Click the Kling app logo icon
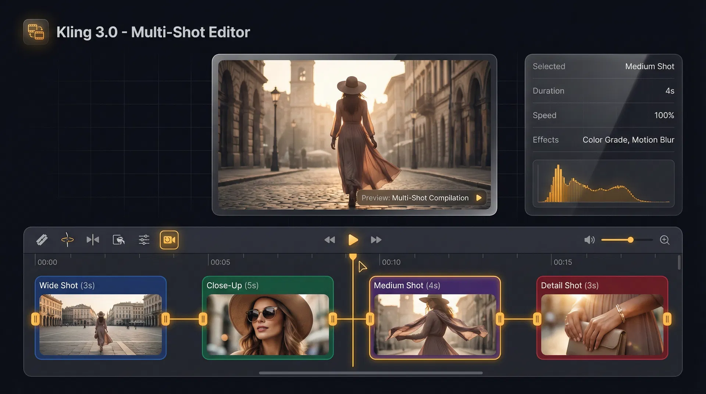 tap(36, 32)
